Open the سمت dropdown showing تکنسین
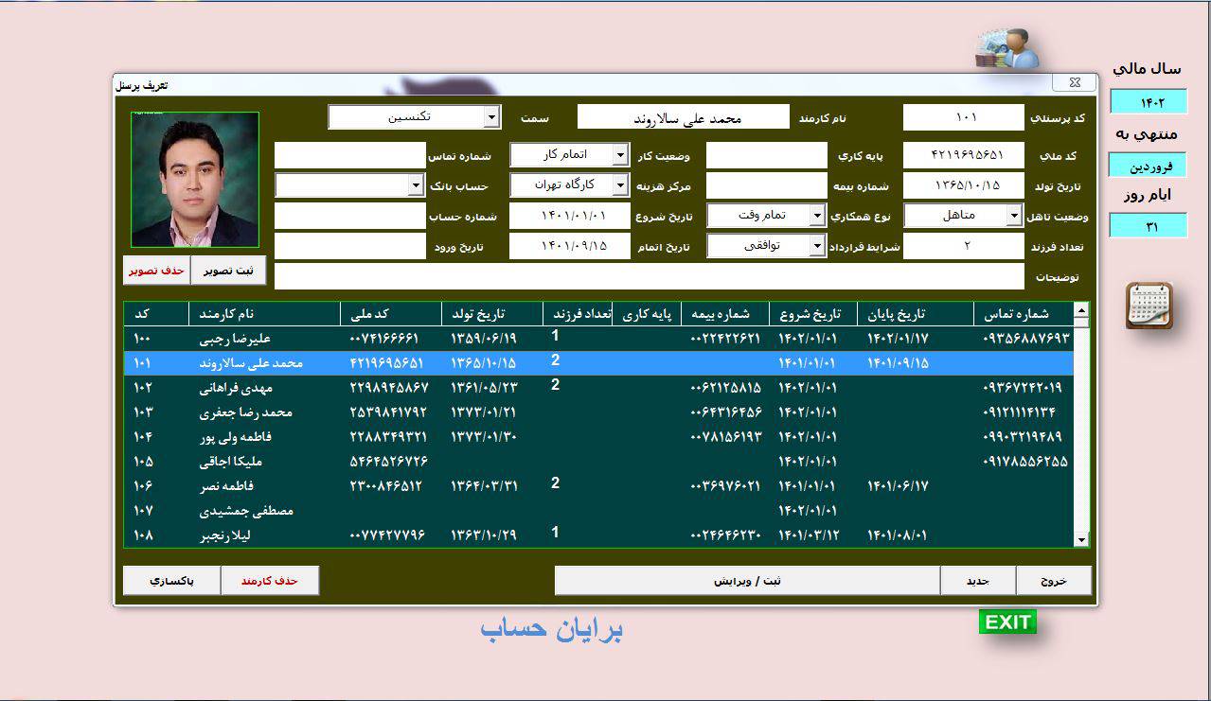This screenshot has width=1211, height=701. point(493,116)
